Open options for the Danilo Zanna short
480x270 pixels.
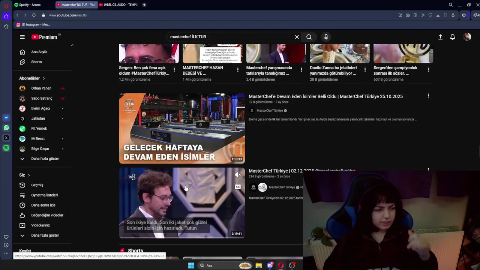365,70
